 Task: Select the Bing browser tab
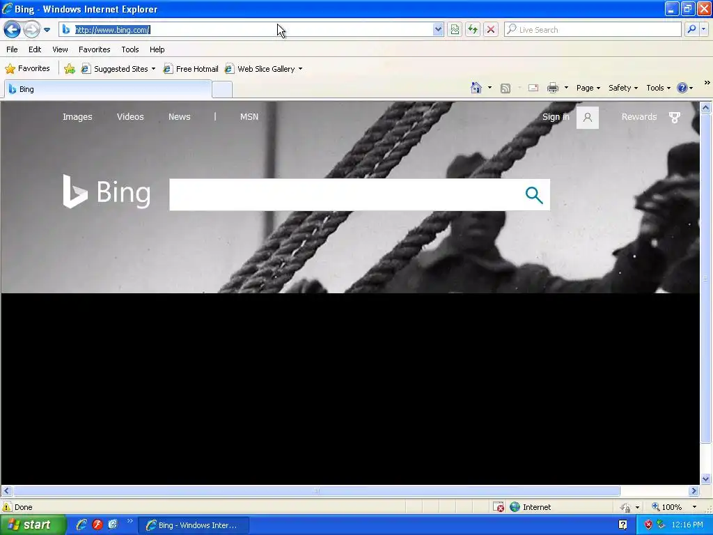point(108,89)
